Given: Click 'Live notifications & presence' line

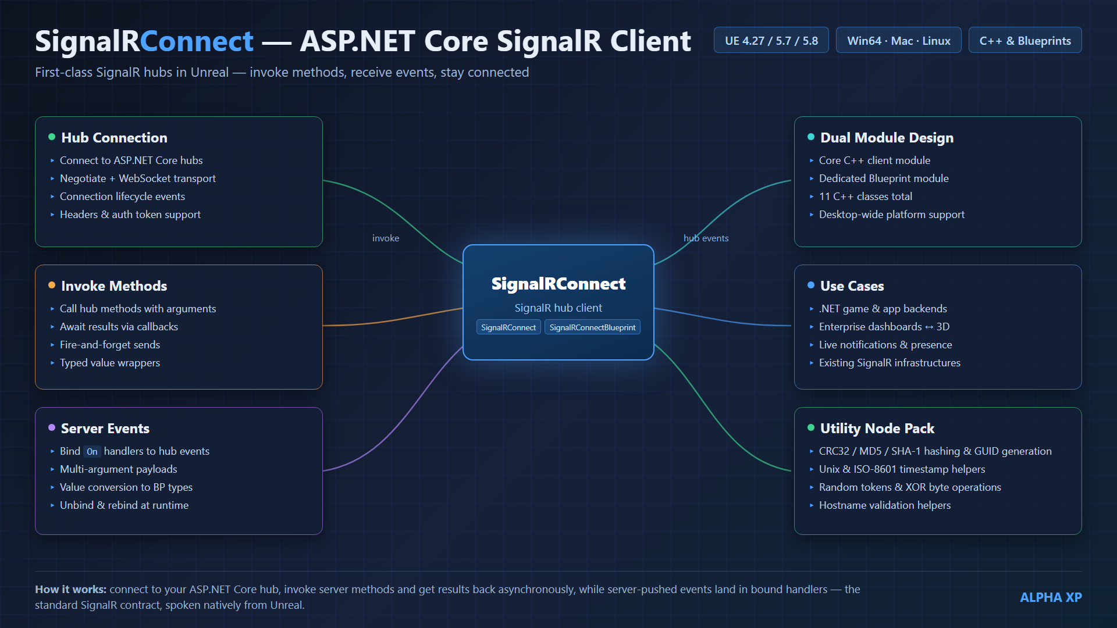Looking at the screenshot, I should (885, 345).
